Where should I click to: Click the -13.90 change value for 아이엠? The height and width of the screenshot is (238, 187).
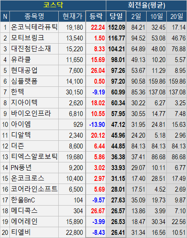[97, 125]
